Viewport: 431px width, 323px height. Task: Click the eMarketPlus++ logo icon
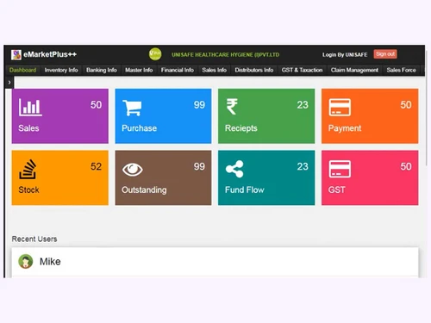click(16, 54)
